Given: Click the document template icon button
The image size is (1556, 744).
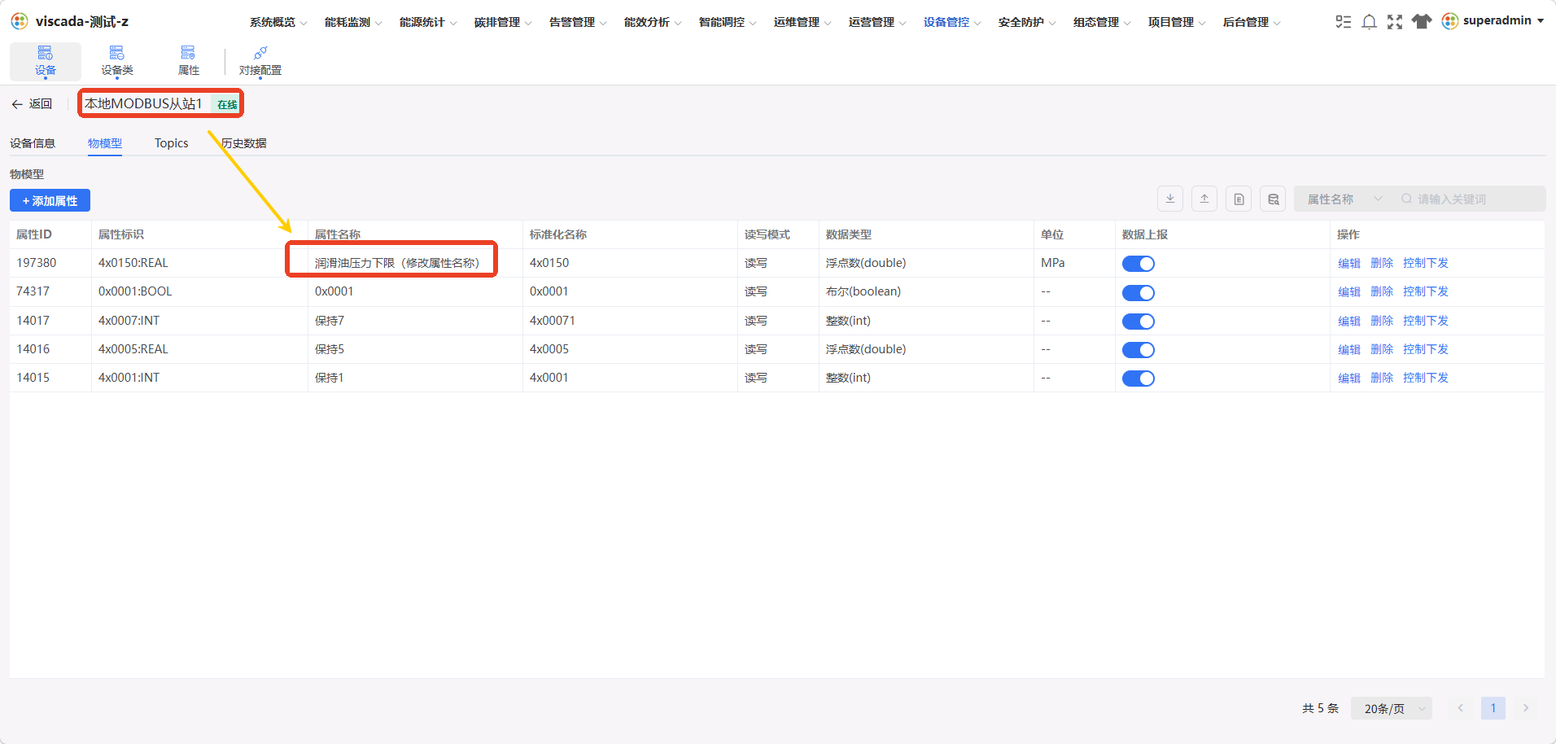Looking at the screenshot, I should coord(1239,199).
